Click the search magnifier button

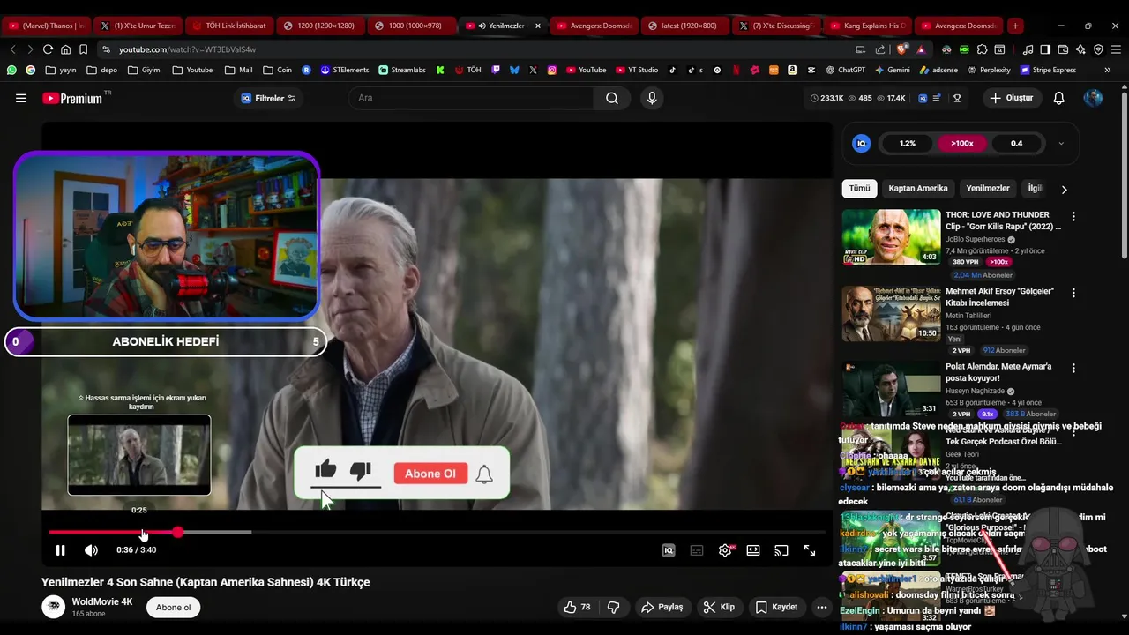[x=612, y=98]
